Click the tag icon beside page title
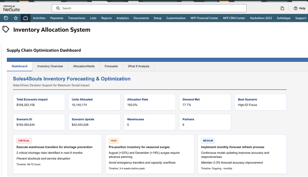Image resolution: width=308 pixels, height=177 pixels. point(6,29)
